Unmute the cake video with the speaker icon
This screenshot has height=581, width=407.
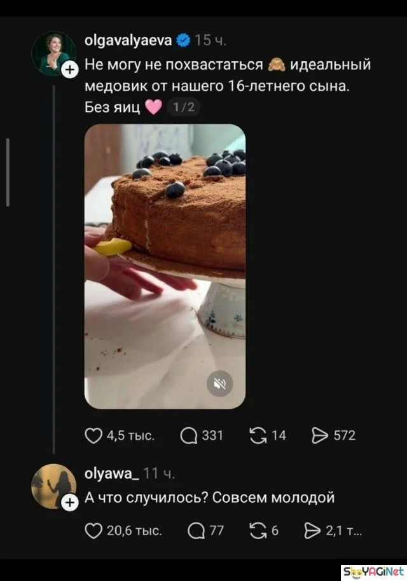click(220, 383)
